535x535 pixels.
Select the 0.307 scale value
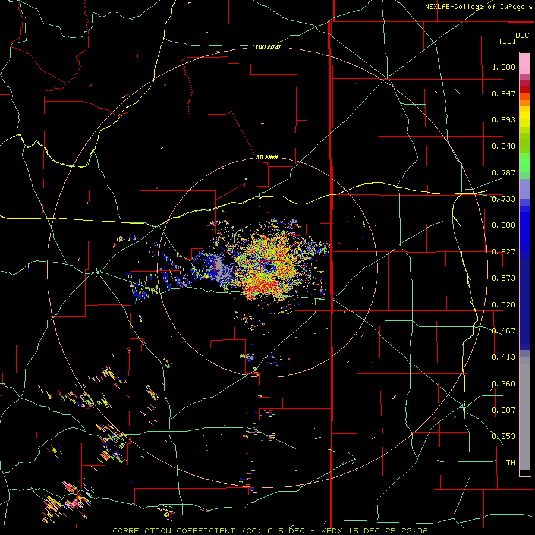(503, 410)
